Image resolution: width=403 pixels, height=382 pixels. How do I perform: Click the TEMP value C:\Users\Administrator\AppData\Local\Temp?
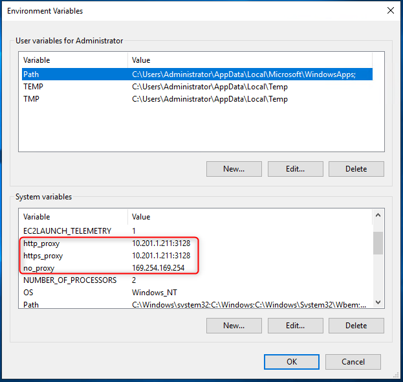[x=210, y=87]
